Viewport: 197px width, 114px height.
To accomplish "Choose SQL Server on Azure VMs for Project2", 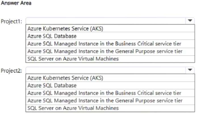I will point(73,108).
